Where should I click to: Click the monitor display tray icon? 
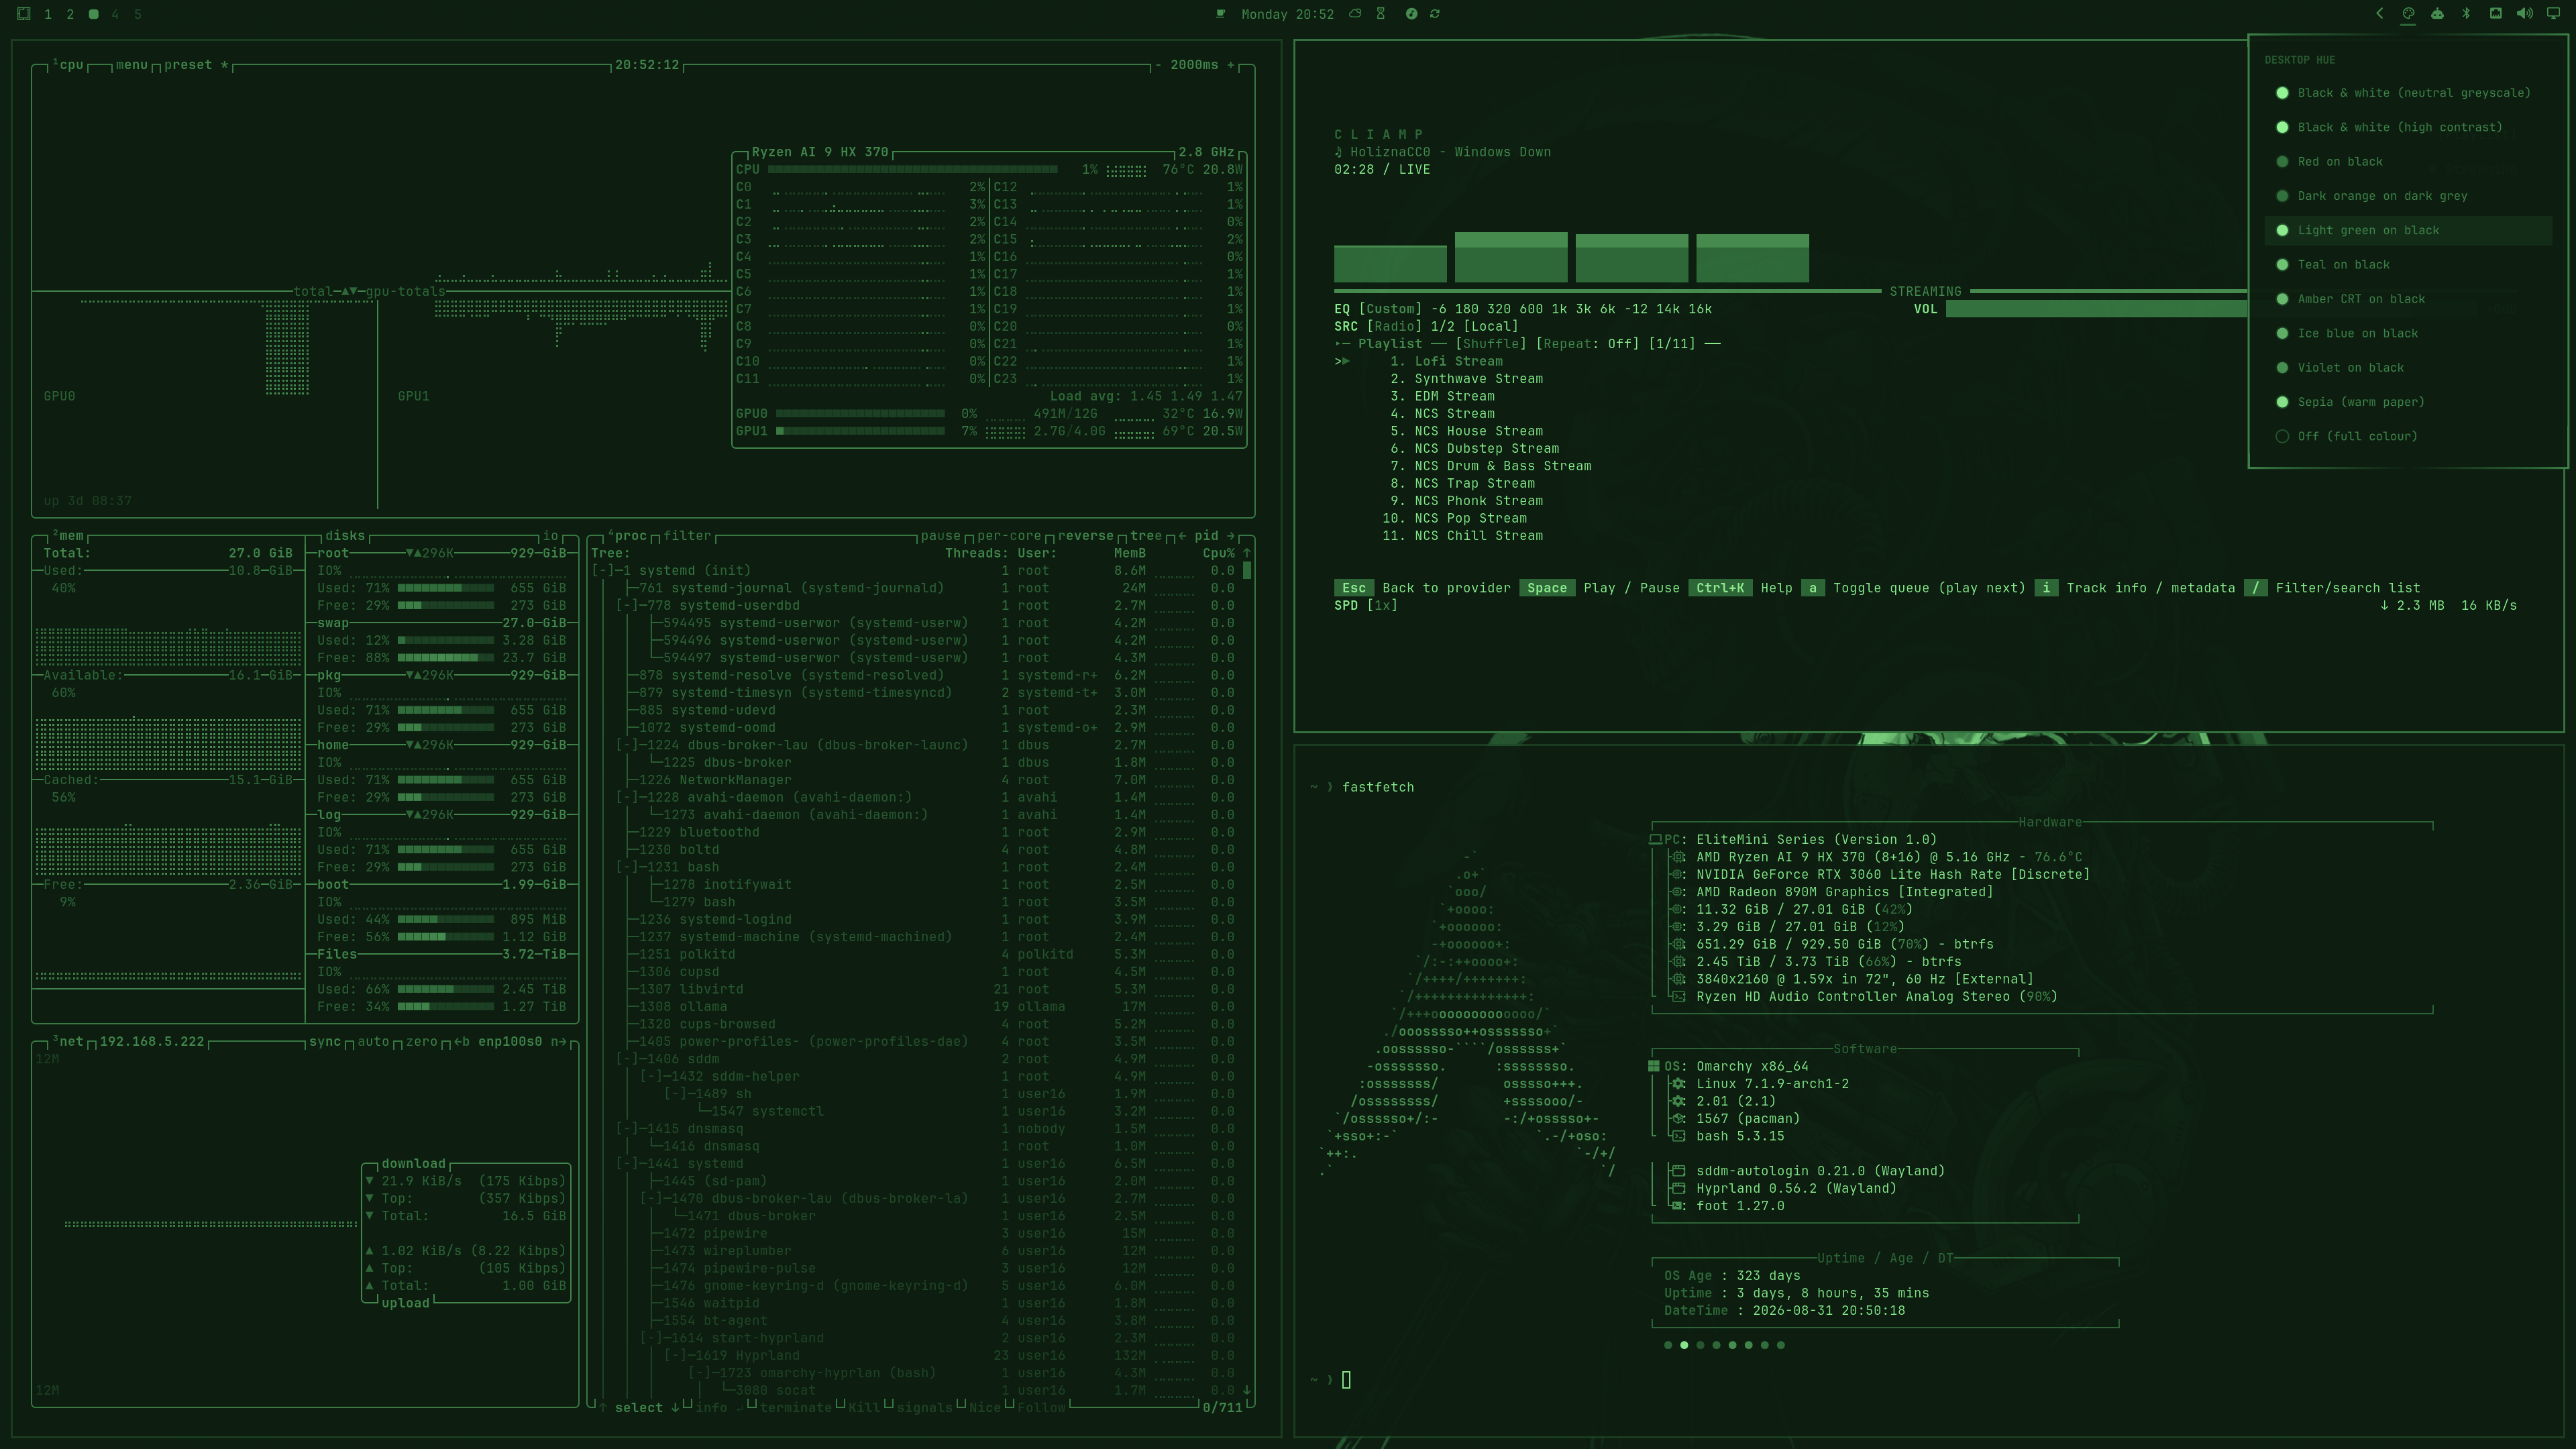click(x=2553, y=14)
